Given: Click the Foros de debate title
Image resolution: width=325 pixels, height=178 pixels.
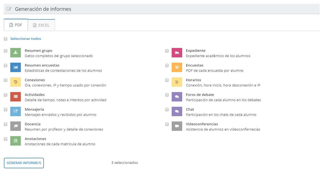Looking at the screenshot, I should click(200, 95).
